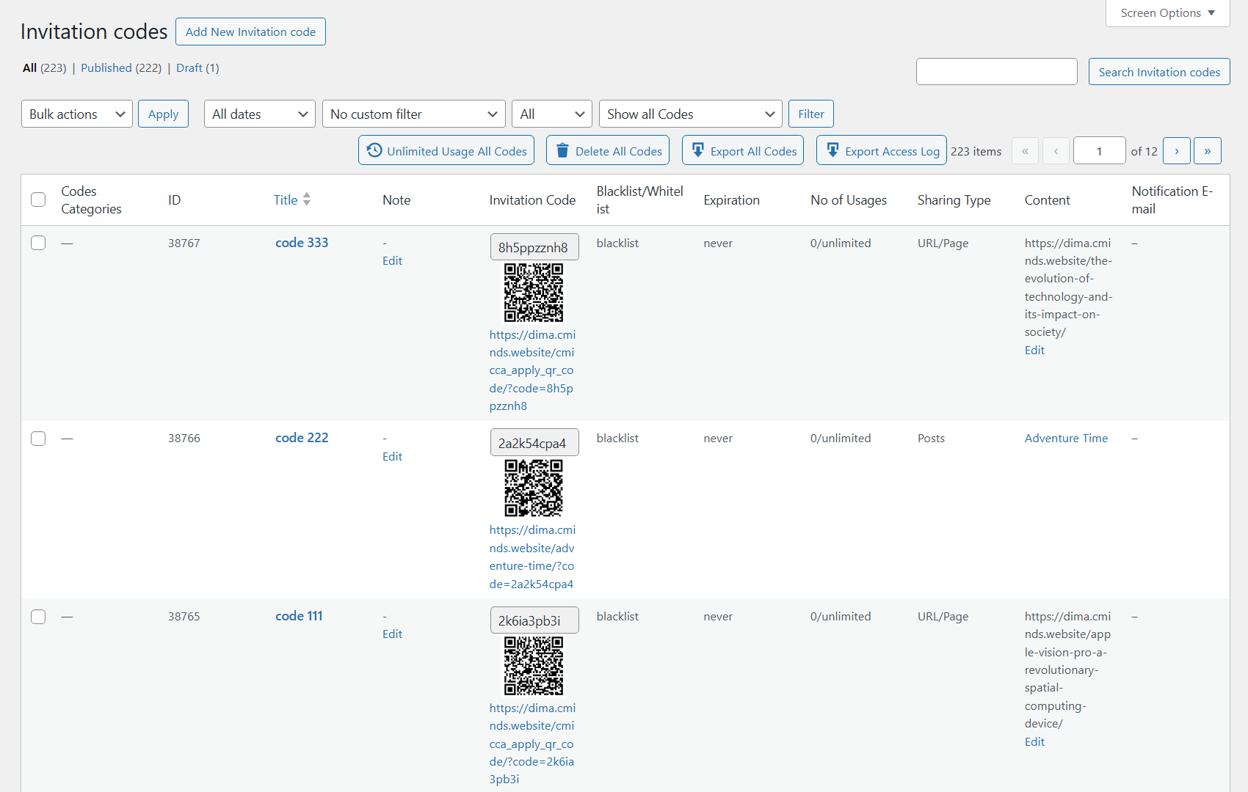This screenshot has width=1248, height=792.
Task: Open the Bulk actions dropdown
Action: [77, 114]
